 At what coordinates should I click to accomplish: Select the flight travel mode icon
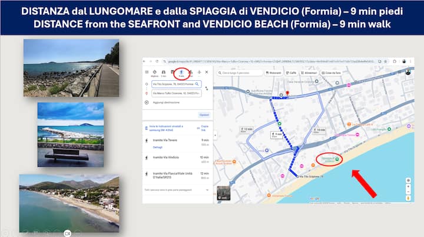click(199, 73)
